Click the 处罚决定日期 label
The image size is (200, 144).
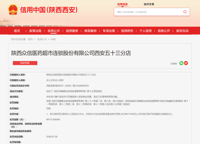coord(17,137)
